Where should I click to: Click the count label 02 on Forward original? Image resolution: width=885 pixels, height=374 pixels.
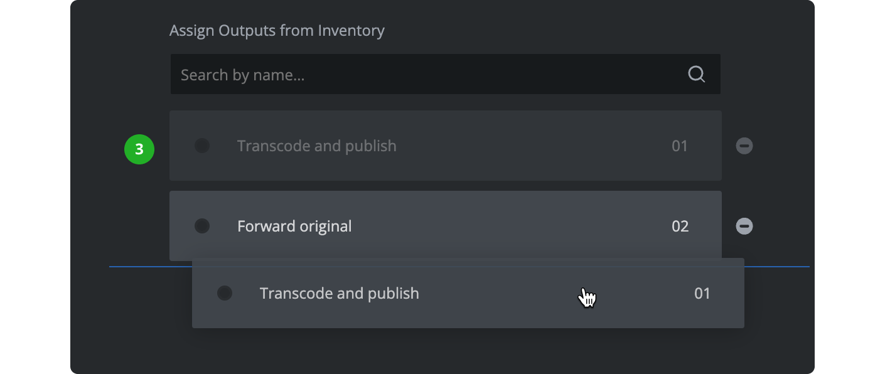click(x=680, y=226)
